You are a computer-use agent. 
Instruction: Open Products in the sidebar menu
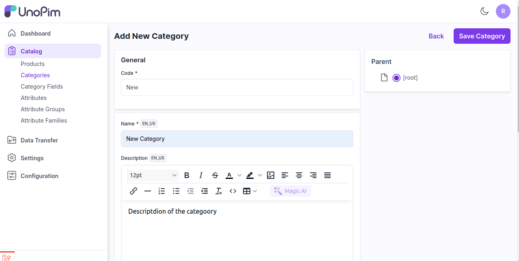pyautogui.click(x=32, y=64)
